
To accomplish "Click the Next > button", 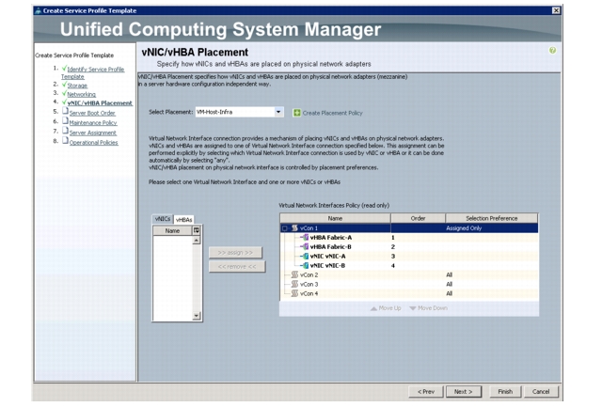I will click(x=464, y=392).
